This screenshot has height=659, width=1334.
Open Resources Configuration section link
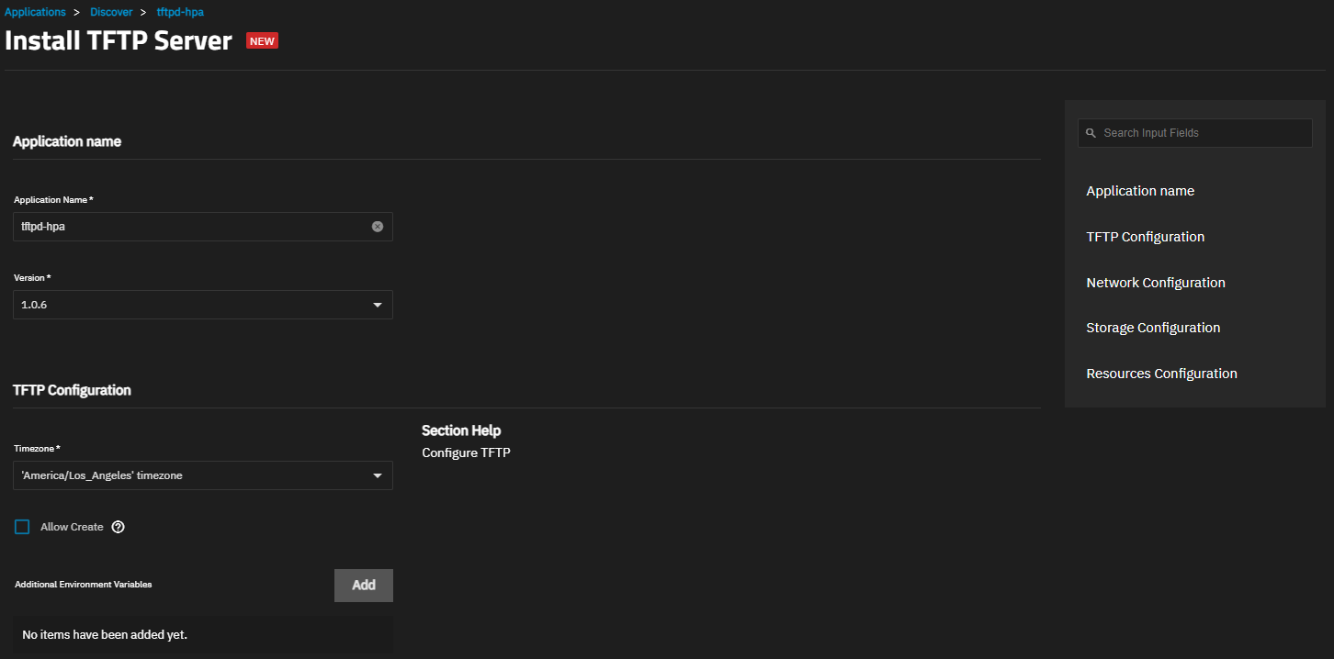tap(1161, 374)
